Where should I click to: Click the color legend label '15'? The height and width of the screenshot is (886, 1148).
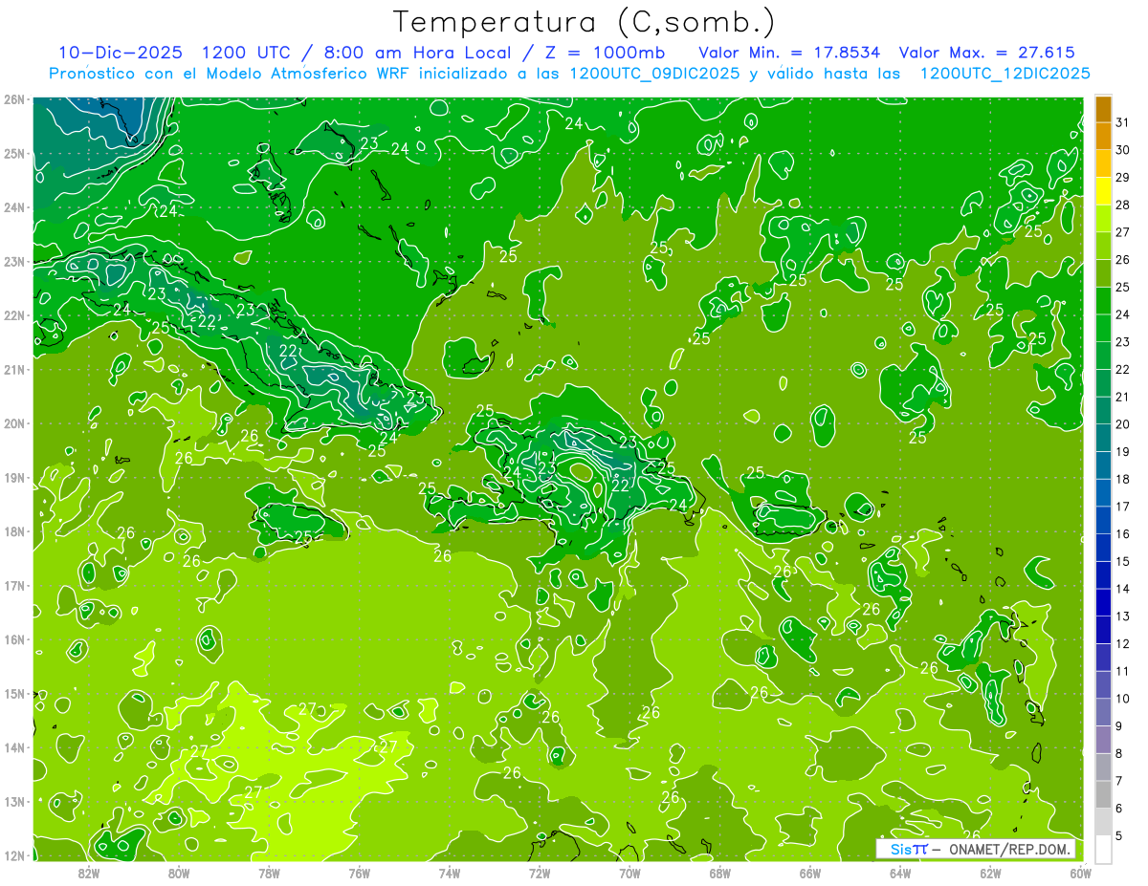click(1122, 561)
